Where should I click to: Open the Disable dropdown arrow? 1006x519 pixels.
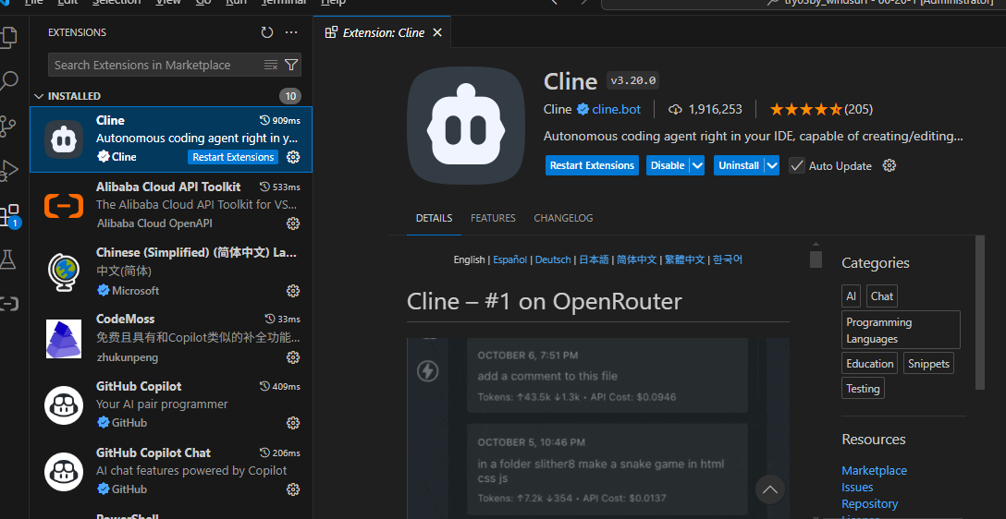(x=697, y=165)
